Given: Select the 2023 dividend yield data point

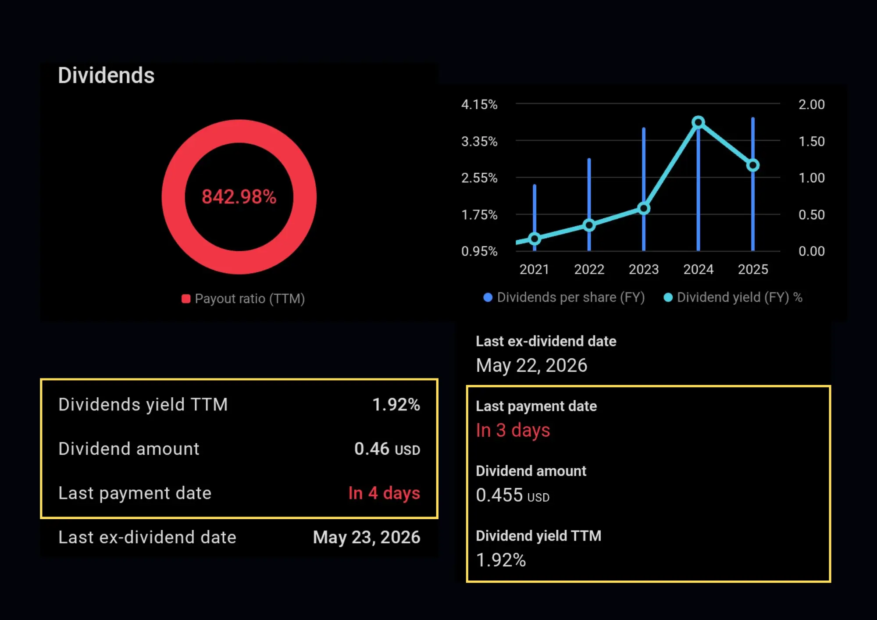Looking at the screenshot, I should tap(644, 208).
